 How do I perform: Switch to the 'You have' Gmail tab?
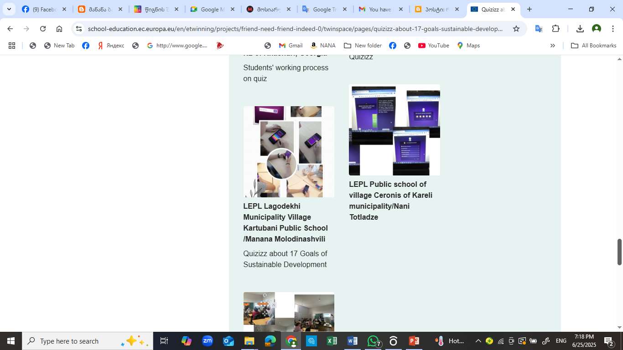(x=381, y=9)
